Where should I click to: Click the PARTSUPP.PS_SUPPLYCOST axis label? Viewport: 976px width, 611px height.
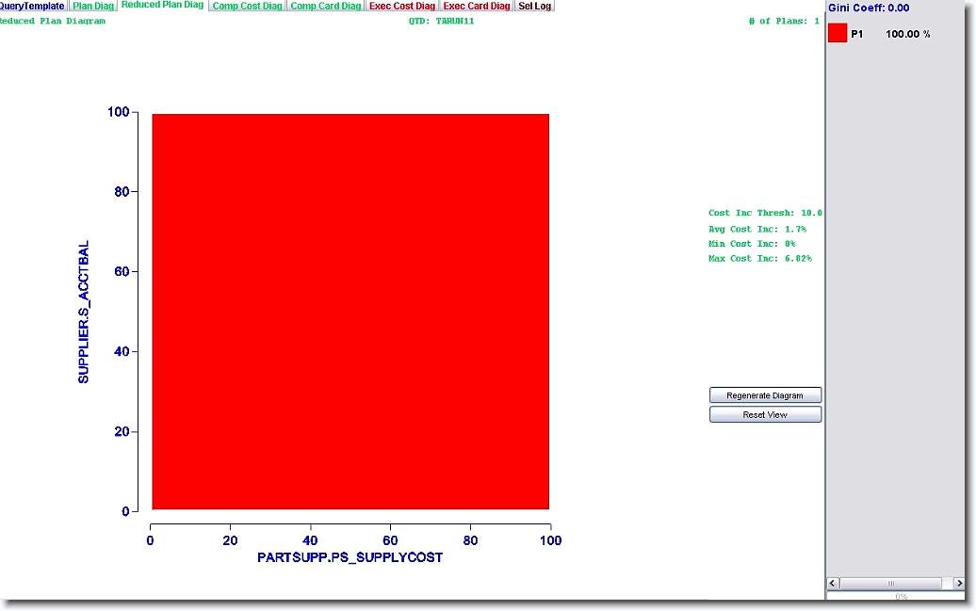click(350, 557)
